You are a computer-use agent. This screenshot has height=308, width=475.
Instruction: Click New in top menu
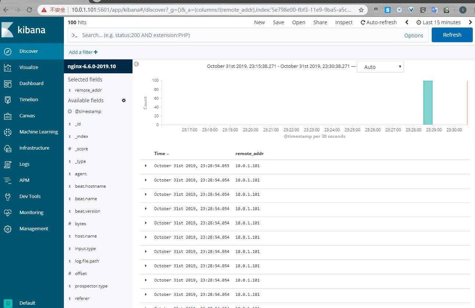(x=259, y=22)
